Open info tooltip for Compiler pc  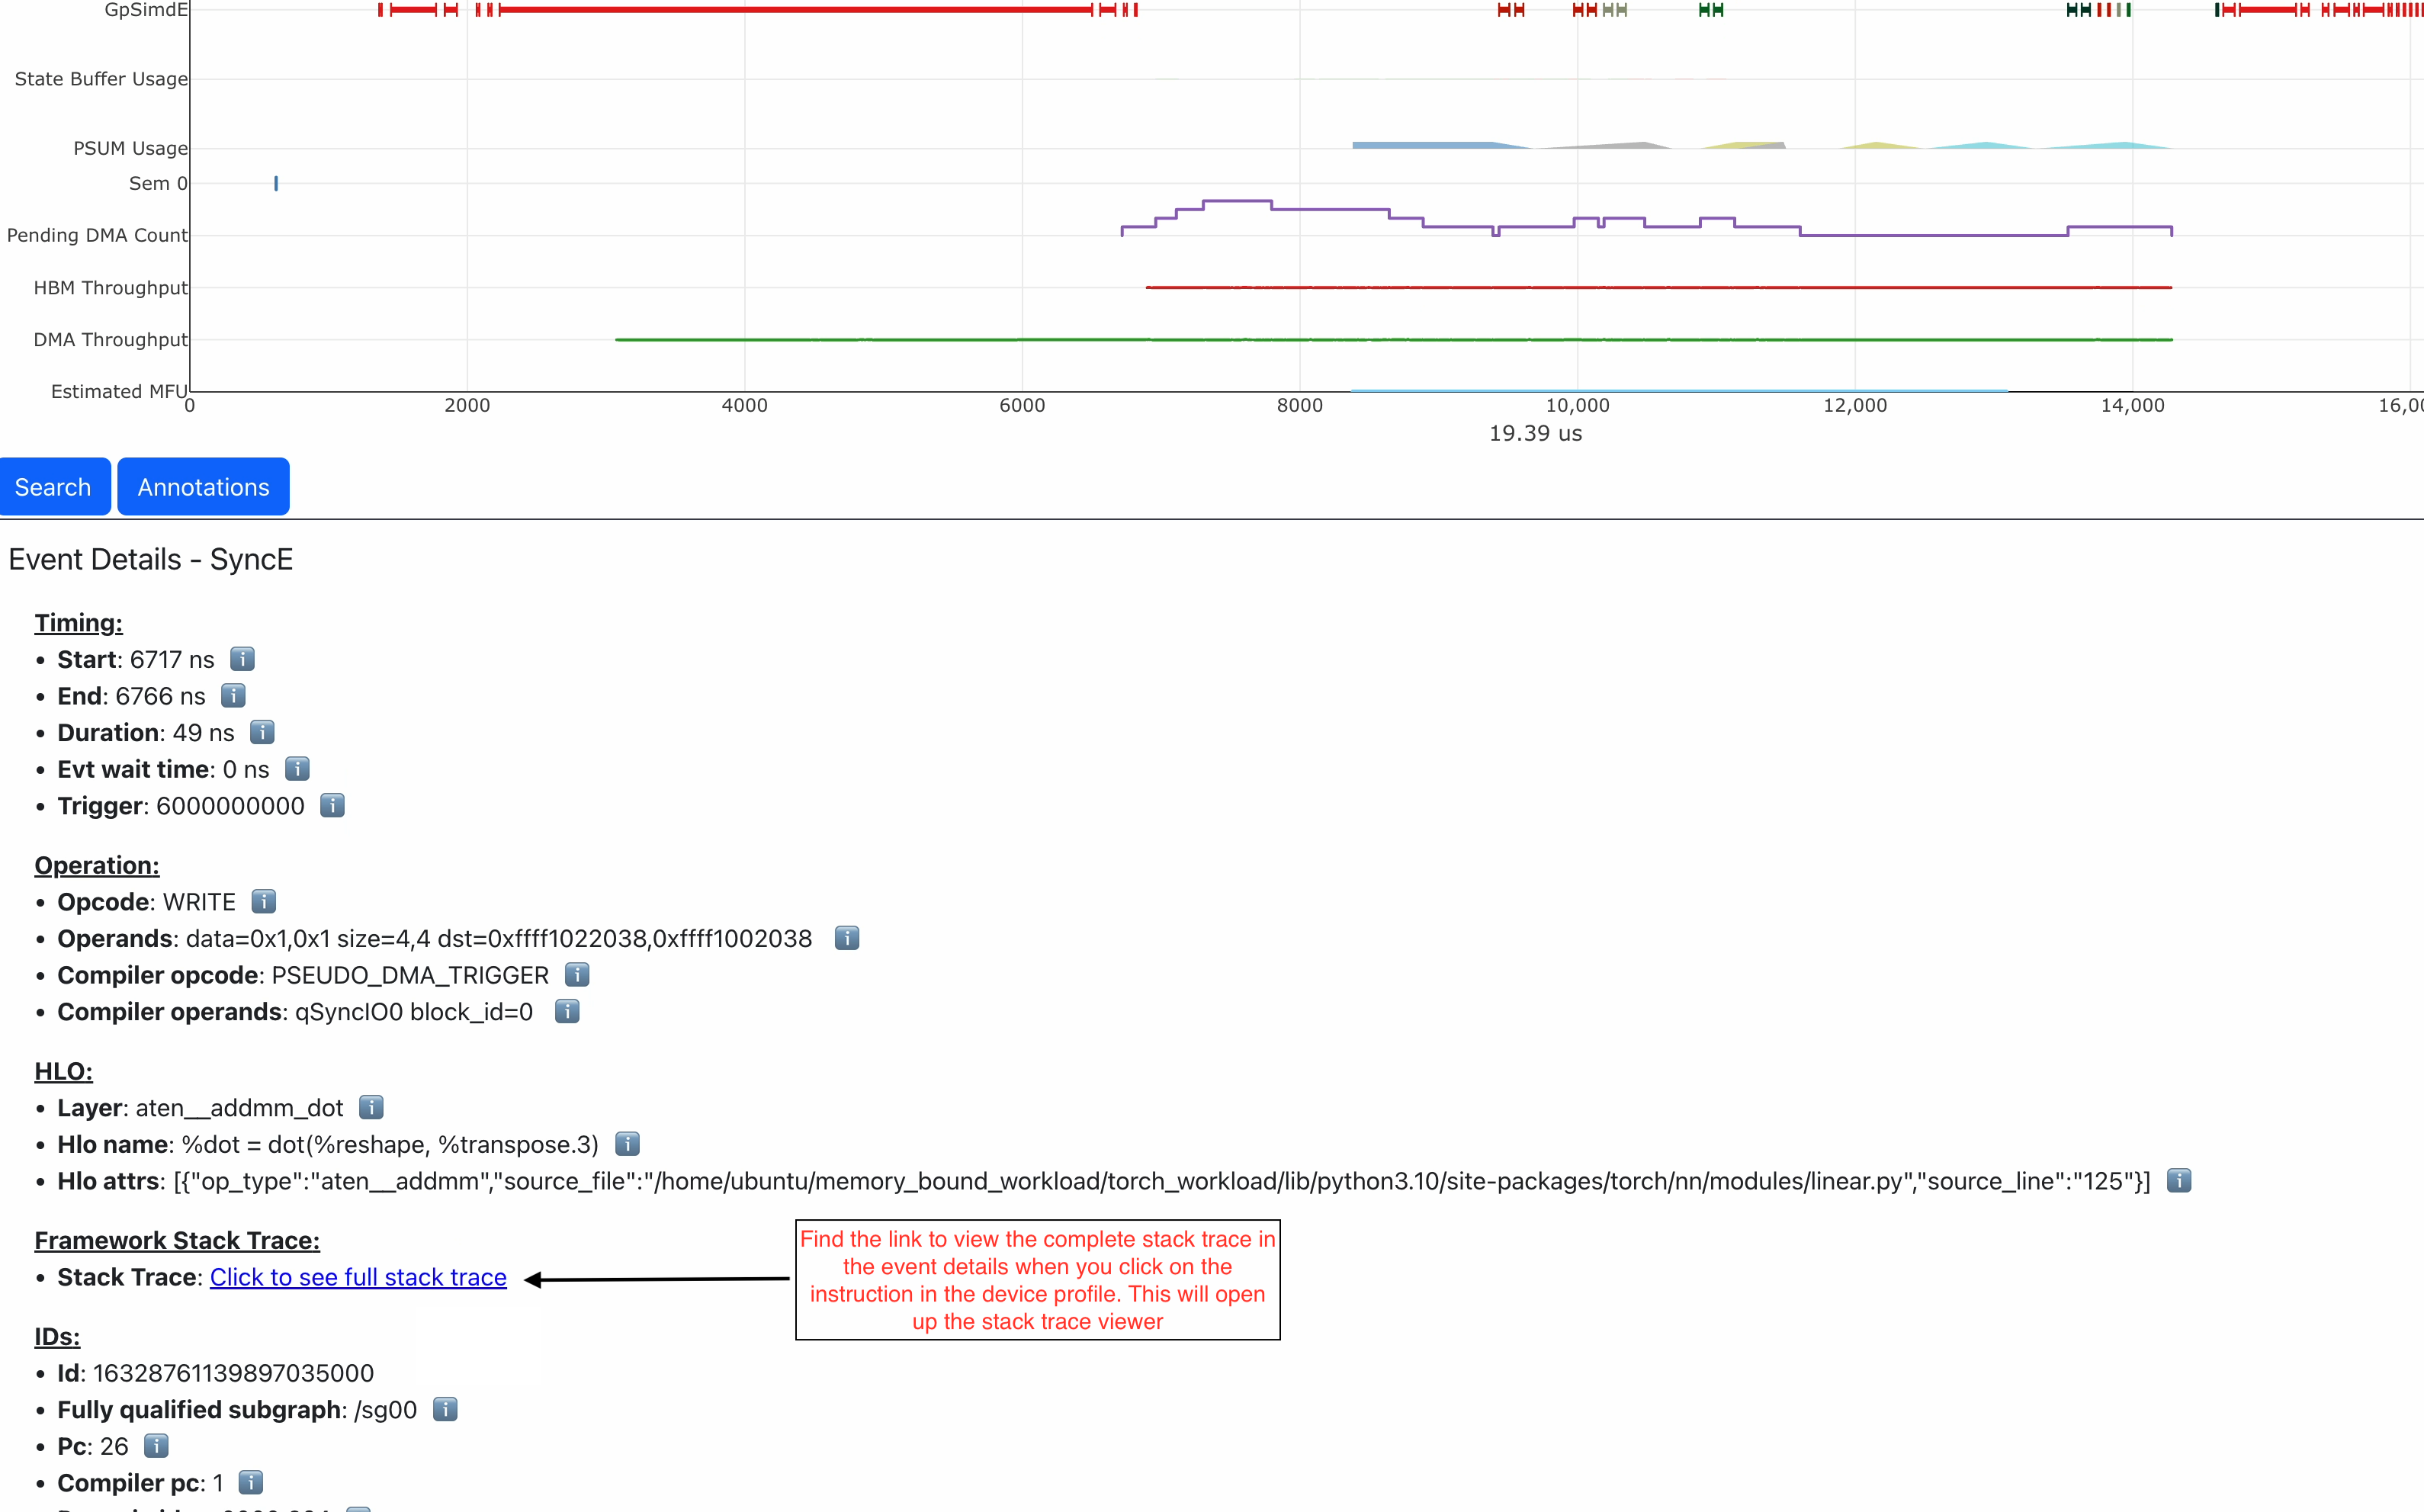(x=250, y=1483)
